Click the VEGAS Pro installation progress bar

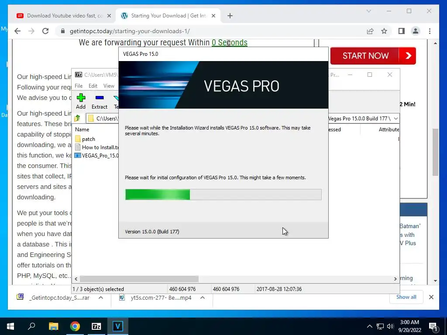(x=223, y=195)
